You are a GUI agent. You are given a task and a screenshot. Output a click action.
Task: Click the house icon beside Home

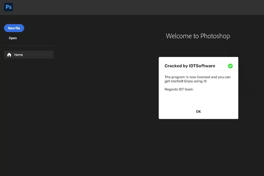point(9,55)
